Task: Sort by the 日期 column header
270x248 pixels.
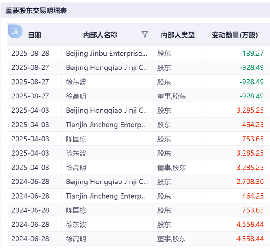Action: pyautogui.click(x=34, y=35)
